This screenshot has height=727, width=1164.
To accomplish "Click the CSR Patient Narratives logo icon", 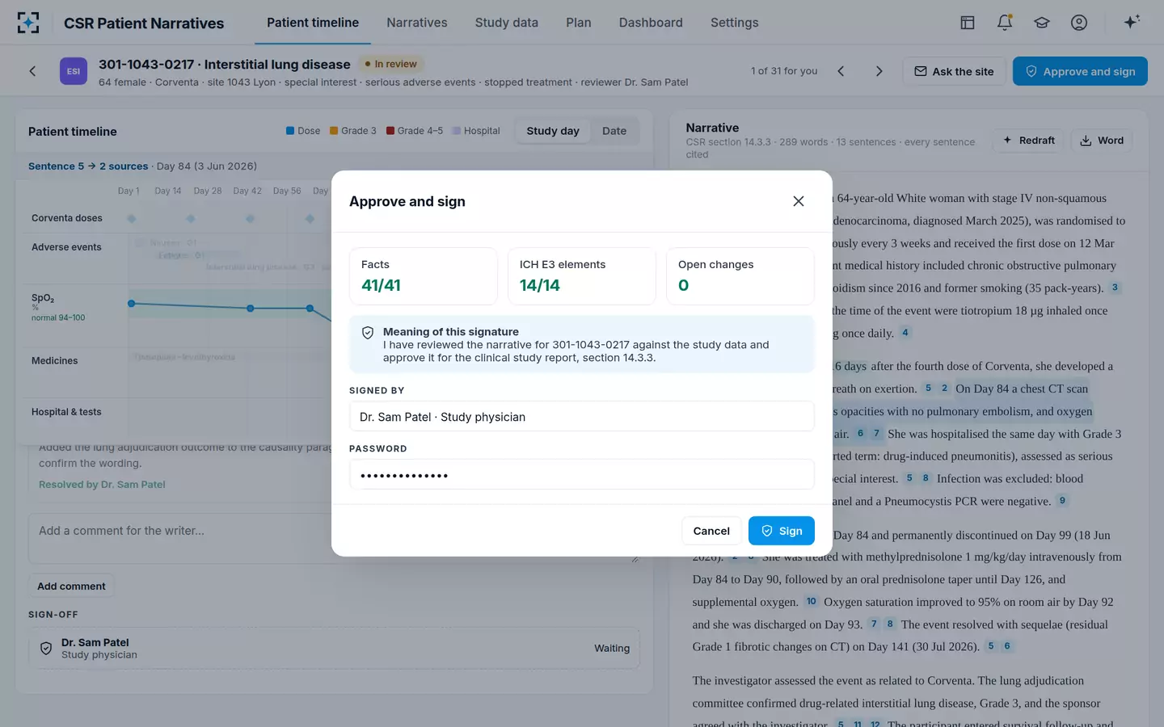I will tap(28, 23).
